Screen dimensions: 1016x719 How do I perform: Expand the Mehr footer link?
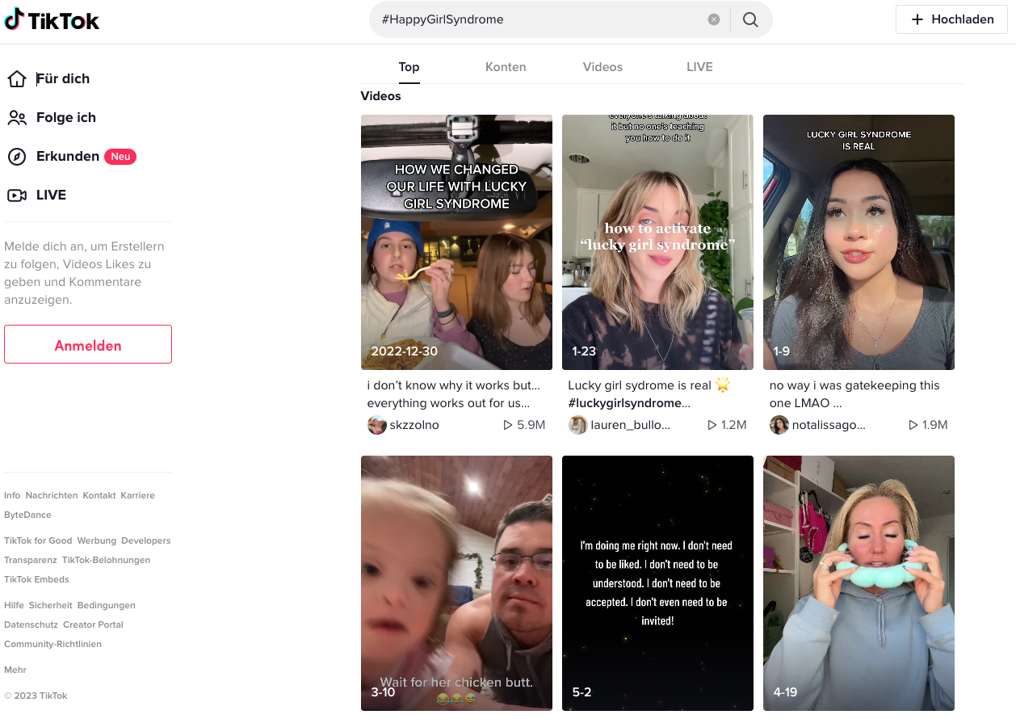coord(15,670)
